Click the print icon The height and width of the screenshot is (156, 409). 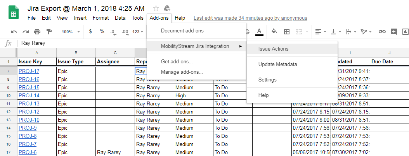point(37,32)
